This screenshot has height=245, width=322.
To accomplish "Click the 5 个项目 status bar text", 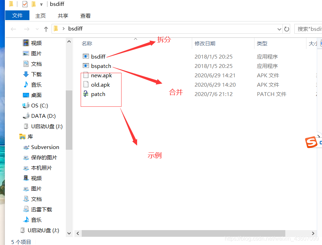I will (21, 242).
